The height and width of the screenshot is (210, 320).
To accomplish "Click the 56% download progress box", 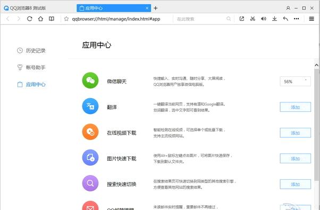I will point(296,82).
